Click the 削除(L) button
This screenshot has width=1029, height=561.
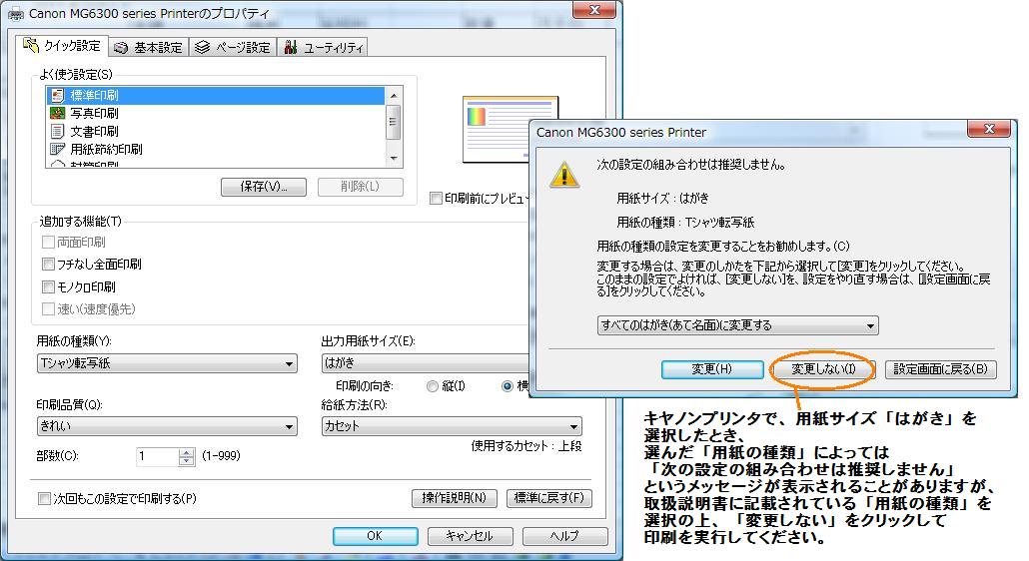pos(361,186)
